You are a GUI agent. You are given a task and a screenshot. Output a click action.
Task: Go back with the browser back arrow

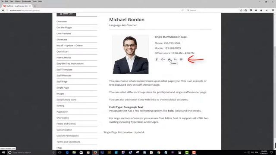[x=3, y=10]
